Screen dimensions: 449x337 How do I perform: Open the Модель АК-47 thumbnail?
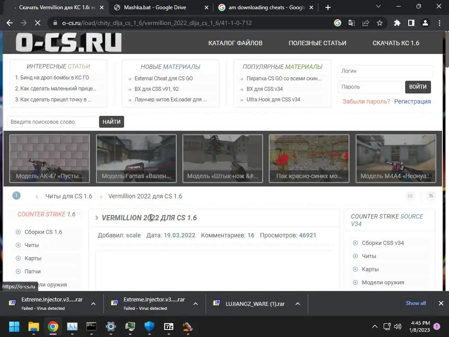50,158
